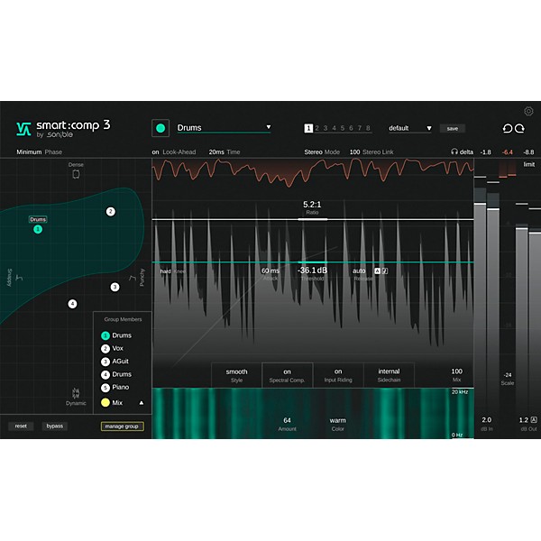Click the auto gain A icon by dB Out
Screen dimensions: 541x541
pos(534,420)
